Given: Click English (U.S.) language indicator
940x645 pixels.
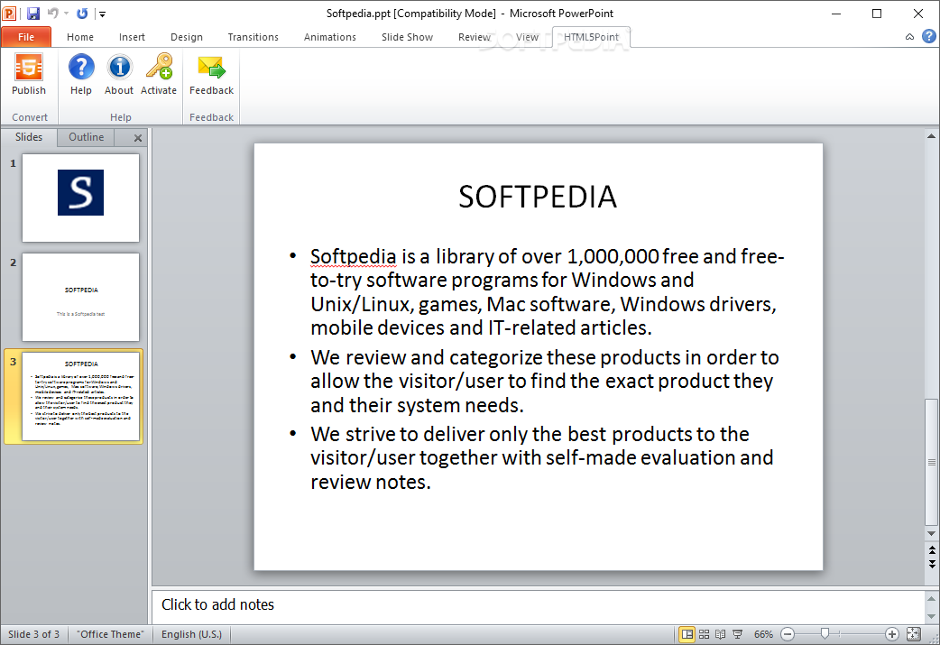Looking at the screenshot, I should tap(191, 634).
